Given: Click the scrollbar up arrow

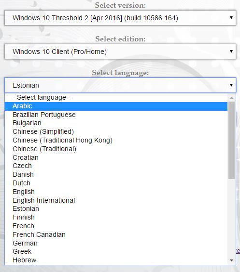Looking at the screenshot, I should [231, 98].
